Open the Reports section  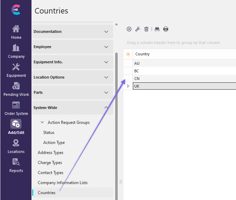(x=16, y=165)
